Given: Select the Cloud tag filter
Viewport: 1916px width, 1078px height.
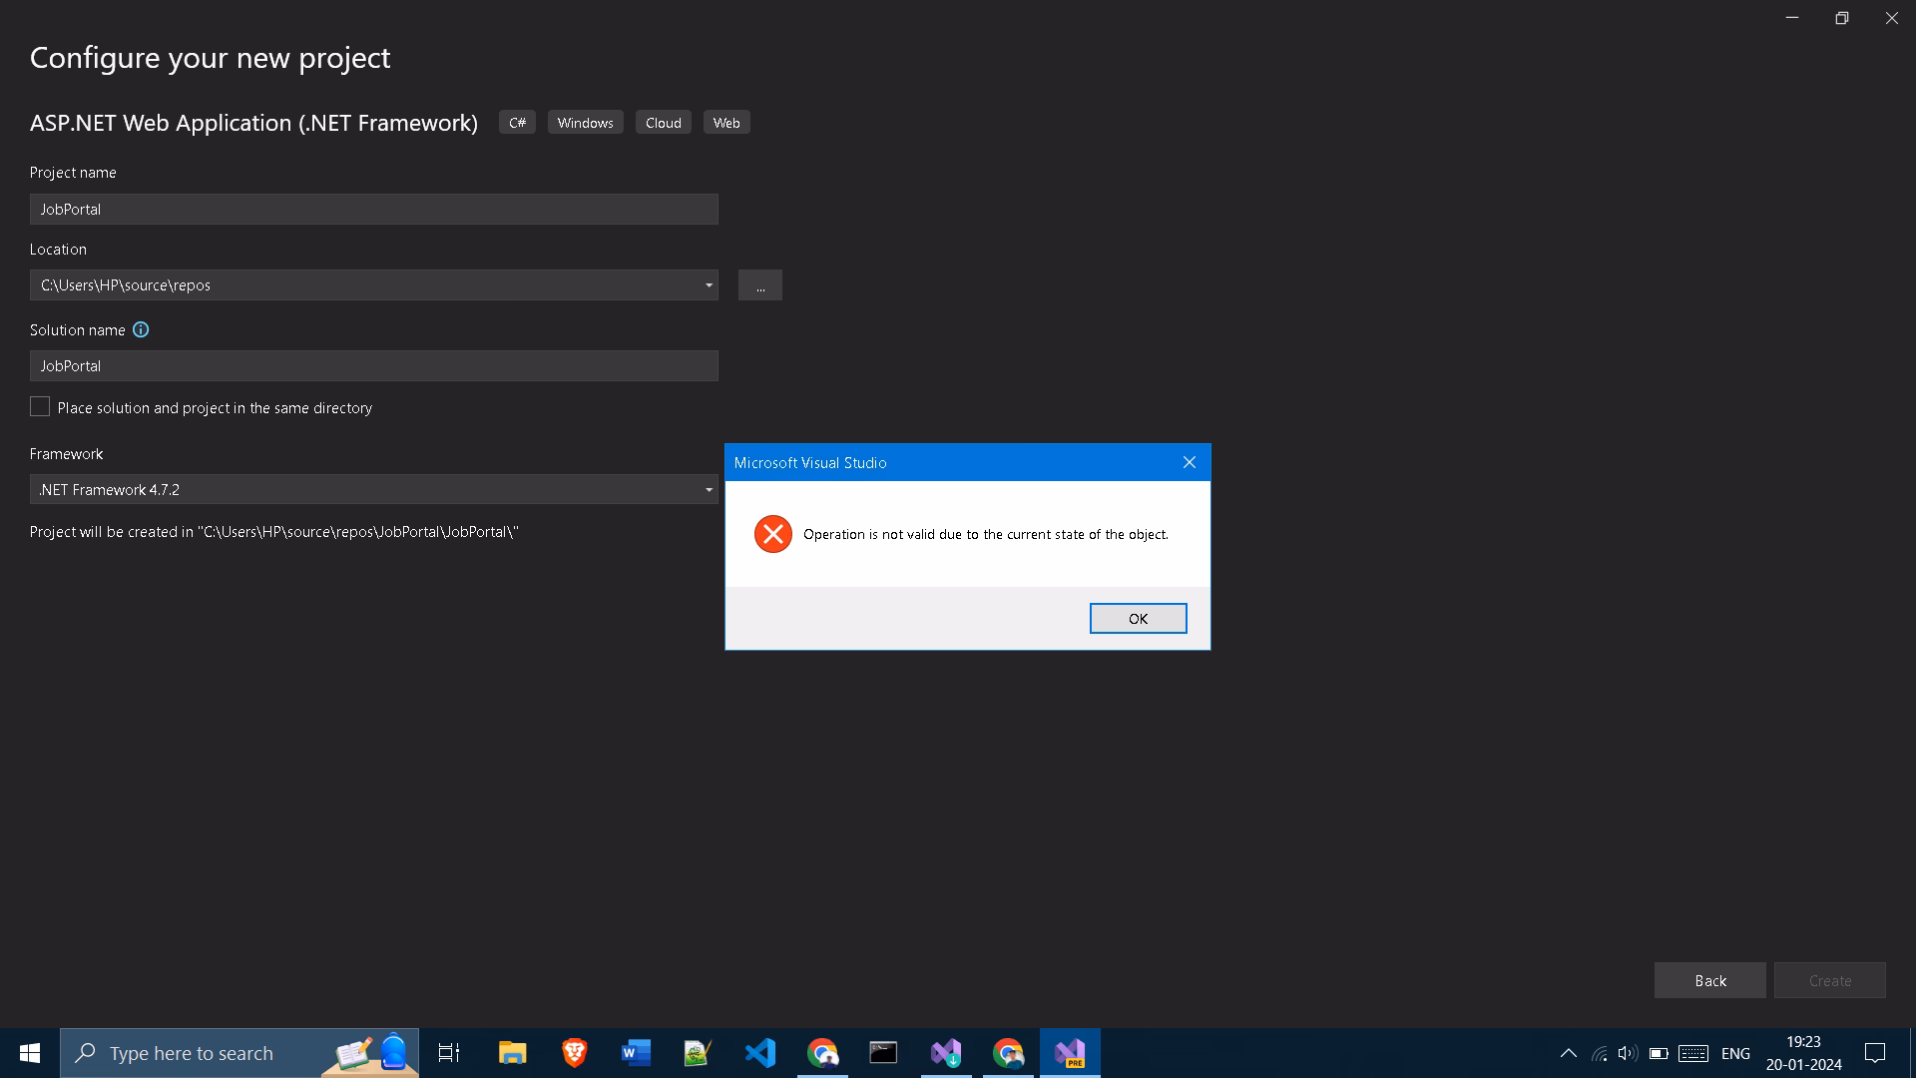Looking at the screenshot, I should (663, 122).
